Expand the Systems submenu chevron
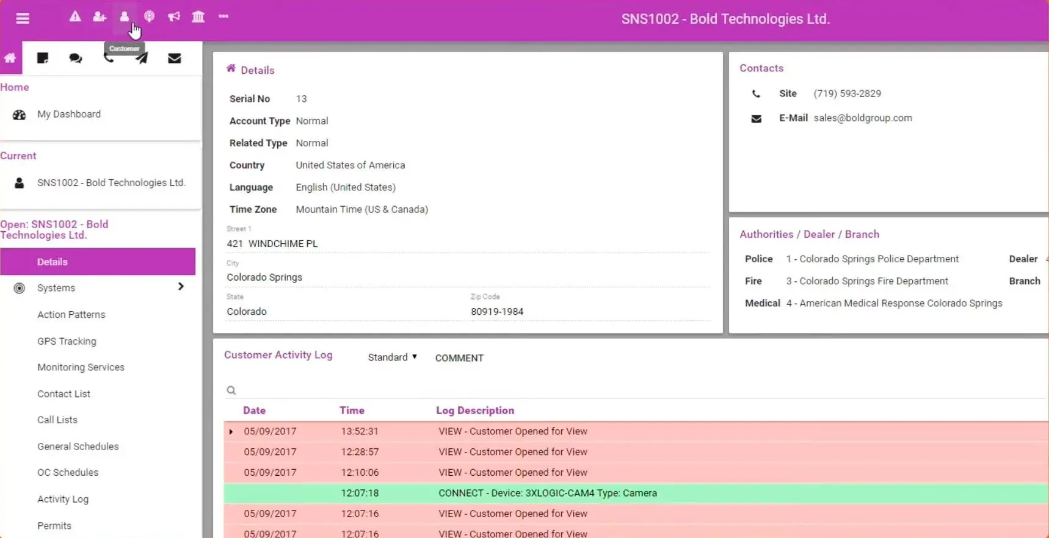 point(181,287)
